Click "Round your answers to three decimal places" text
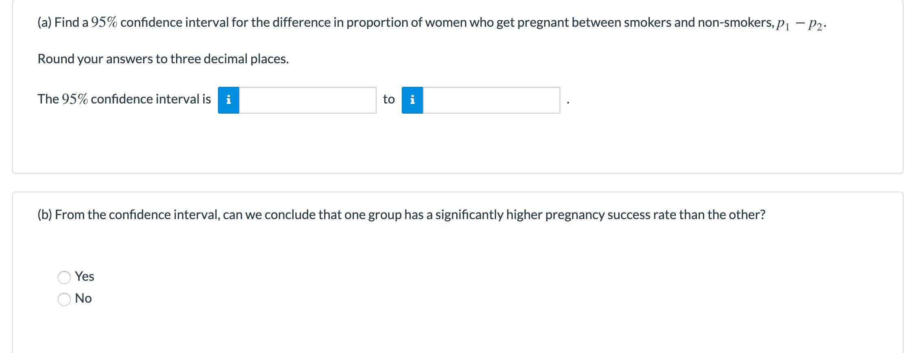Screen dimensions: 906x353 (163, 59)
